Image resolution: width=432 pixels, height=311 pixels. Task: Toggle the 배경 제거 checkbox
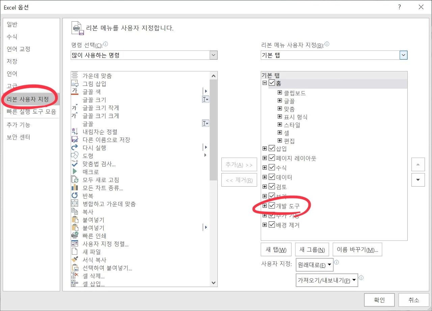point(272,224)
